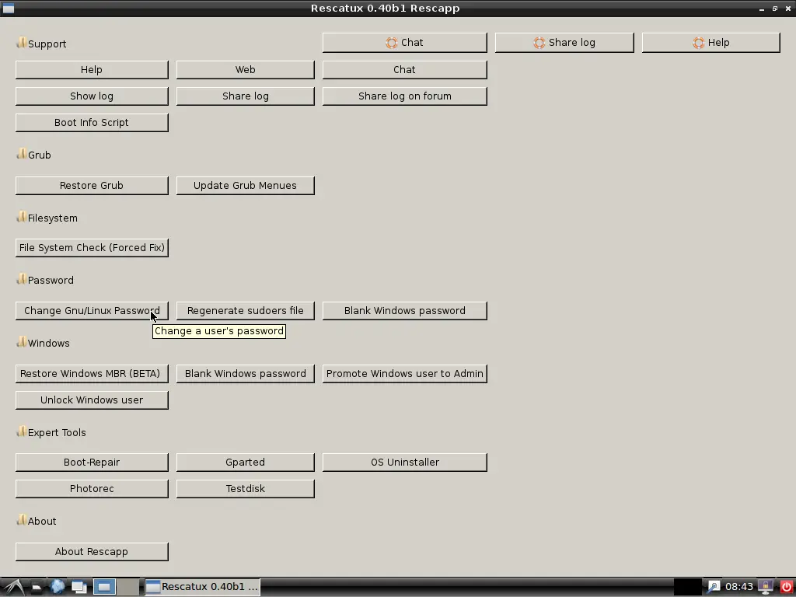Click Blank Windows password in Windows section
The image size is (796, 597).
(245, 374)
